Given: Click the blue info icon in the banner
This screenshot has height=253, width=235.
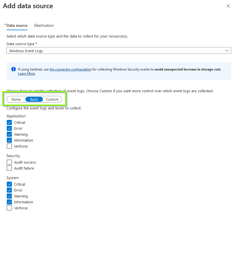Looking at the screenshot, I should point(13,69).
